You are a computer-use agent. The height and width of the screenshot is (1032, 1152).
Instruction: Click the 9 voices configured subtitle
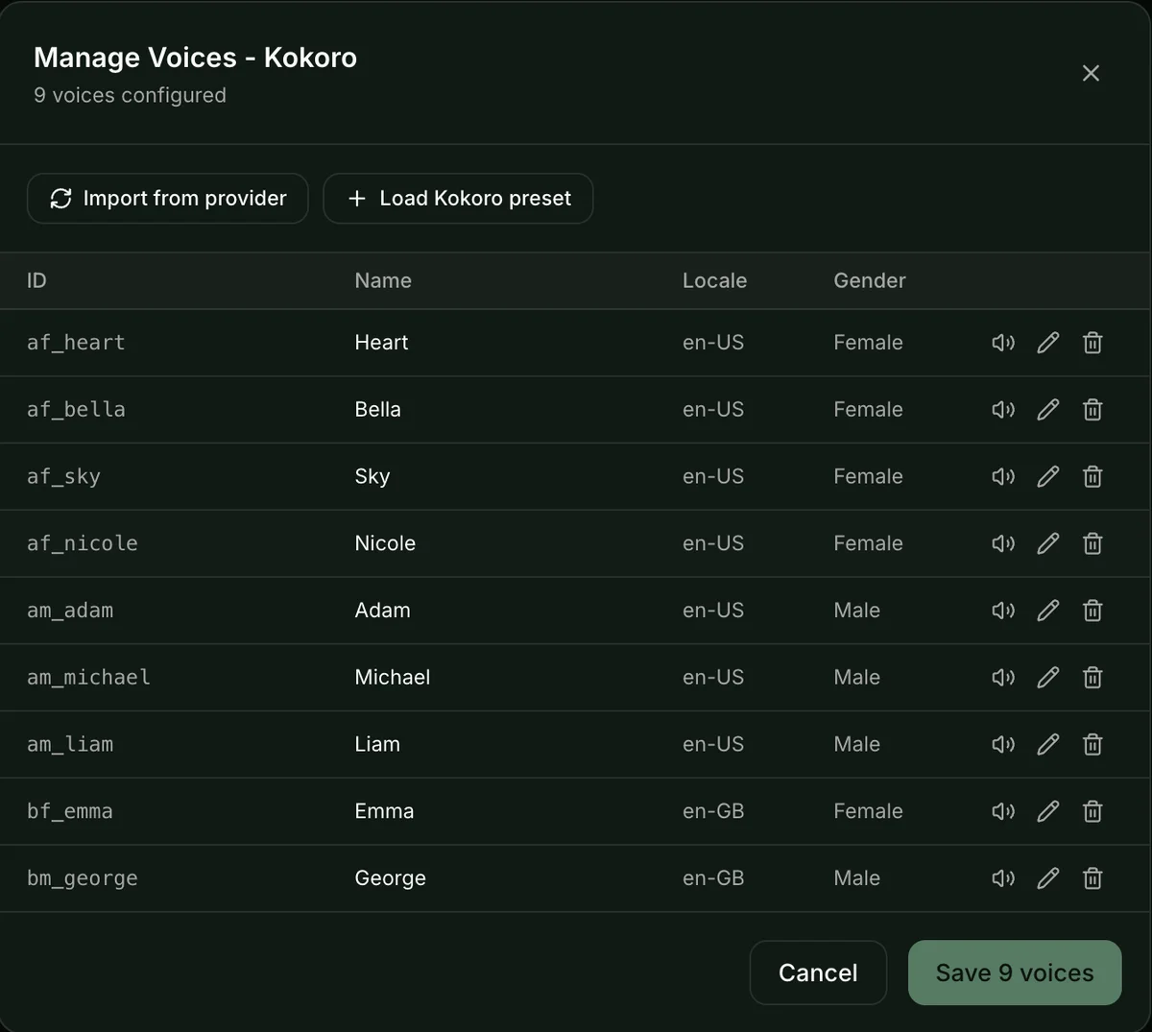pos(130,95)
